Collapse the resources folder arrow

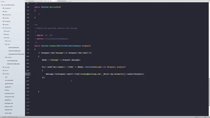(x=2, y=28)
